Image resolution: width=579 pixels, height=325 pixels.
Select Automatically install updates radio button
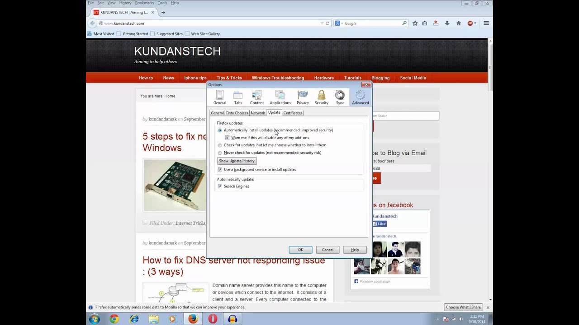tap(220, 130)
